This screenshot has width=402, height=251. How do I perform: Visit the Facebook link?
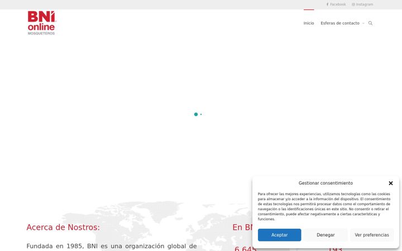point(336,4)
